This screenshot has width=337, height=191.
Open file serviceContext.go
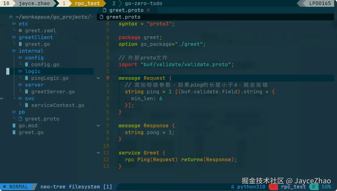pyautogui.click(x=58, y=105)
